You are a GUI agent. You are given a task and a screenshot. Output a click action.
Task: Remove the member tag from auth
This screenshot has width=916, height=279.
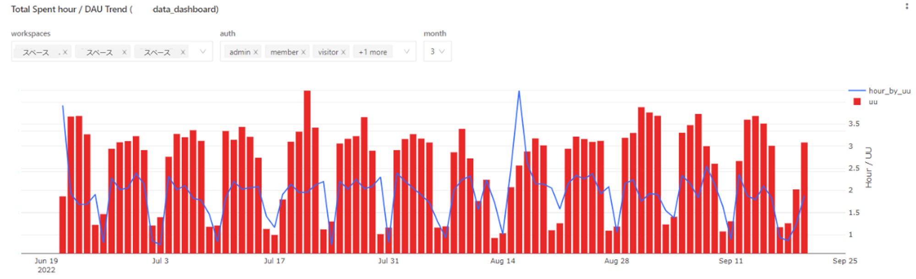tap(303, 52)
